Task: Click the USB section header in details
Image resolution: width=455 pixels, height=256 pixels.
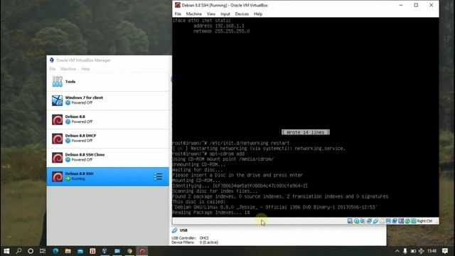Action: 183,230
